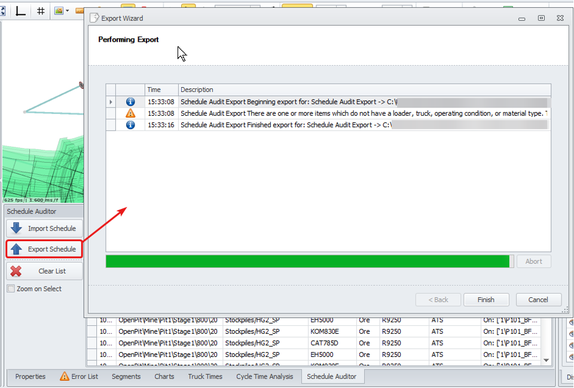Maximize the Export Wizard window
Screen dimensions: 574x388
[x=541, y=18]
